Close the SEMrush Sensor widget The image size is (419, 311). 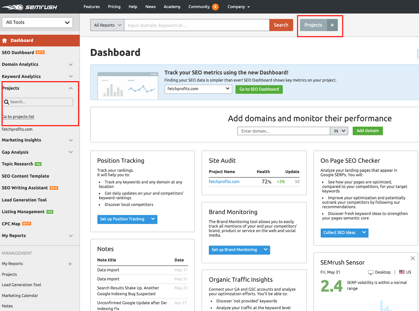coord(413,258)
